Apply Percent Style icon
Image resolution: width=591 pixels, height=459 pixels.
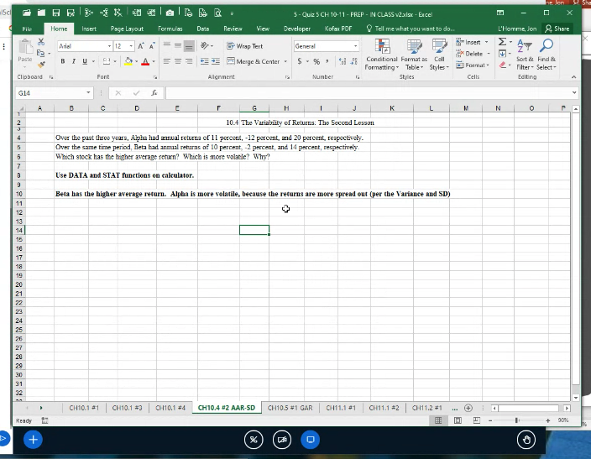click(316, 61)
